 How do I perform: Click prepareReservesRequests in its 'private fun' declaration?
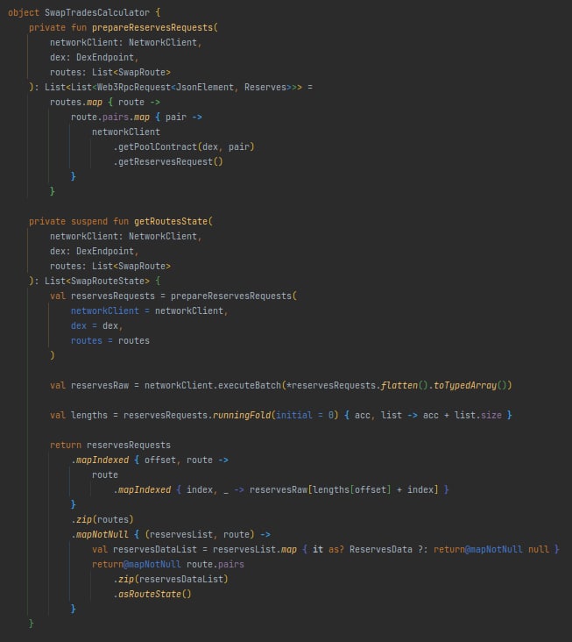152,27
